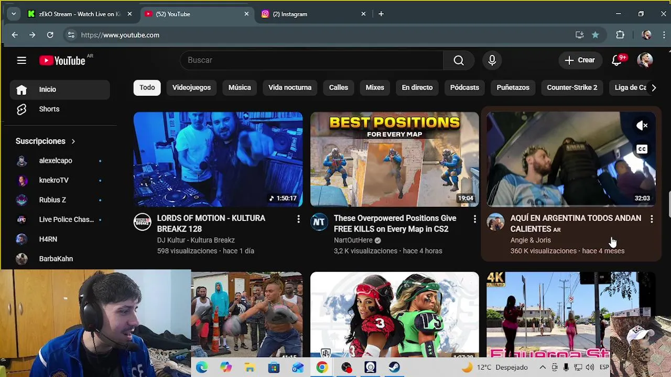Select the Videojuegos filter chip
Image resolution: width=671 pixels, height=377 pixels.
coord(191,87)
